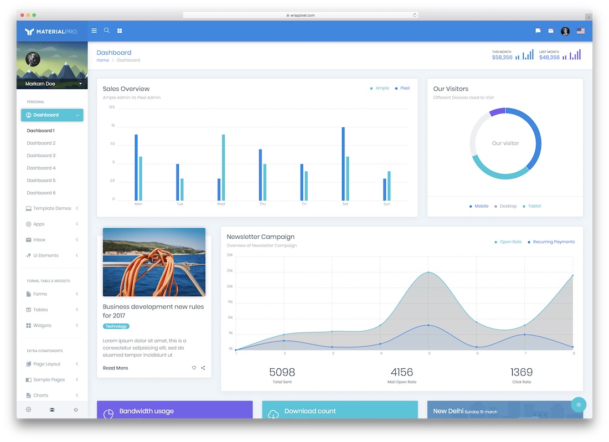The height and width of the screenshot is (442, 609).
Task: Select Dashboard 2 in the sidebar
Action: [x=41, y=143]
